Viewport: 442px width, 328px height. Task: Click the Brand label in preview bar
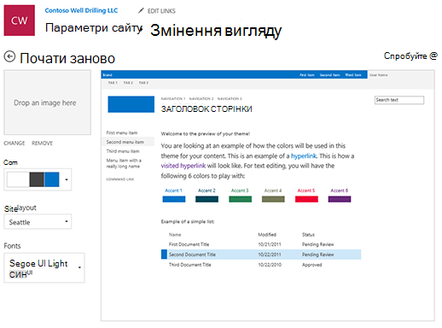click(108, 75)
